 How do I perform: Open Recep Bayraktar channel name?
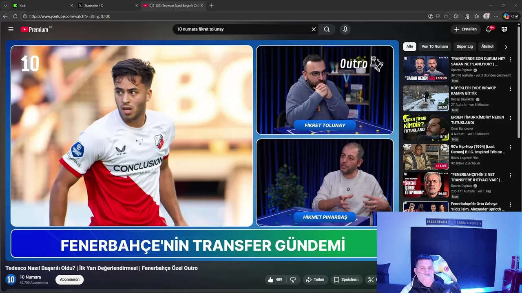462,99
